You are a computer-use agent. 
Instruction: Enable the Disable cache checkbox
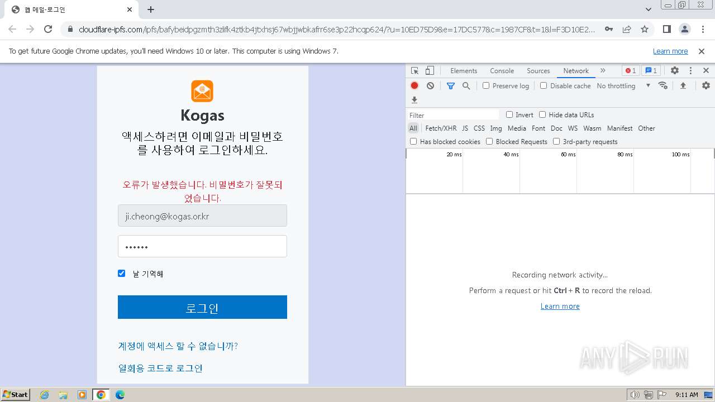pyautogui.click(x=544, y=85)
